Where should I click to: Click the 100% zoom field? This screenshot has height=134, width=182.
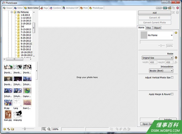(55, 129)
